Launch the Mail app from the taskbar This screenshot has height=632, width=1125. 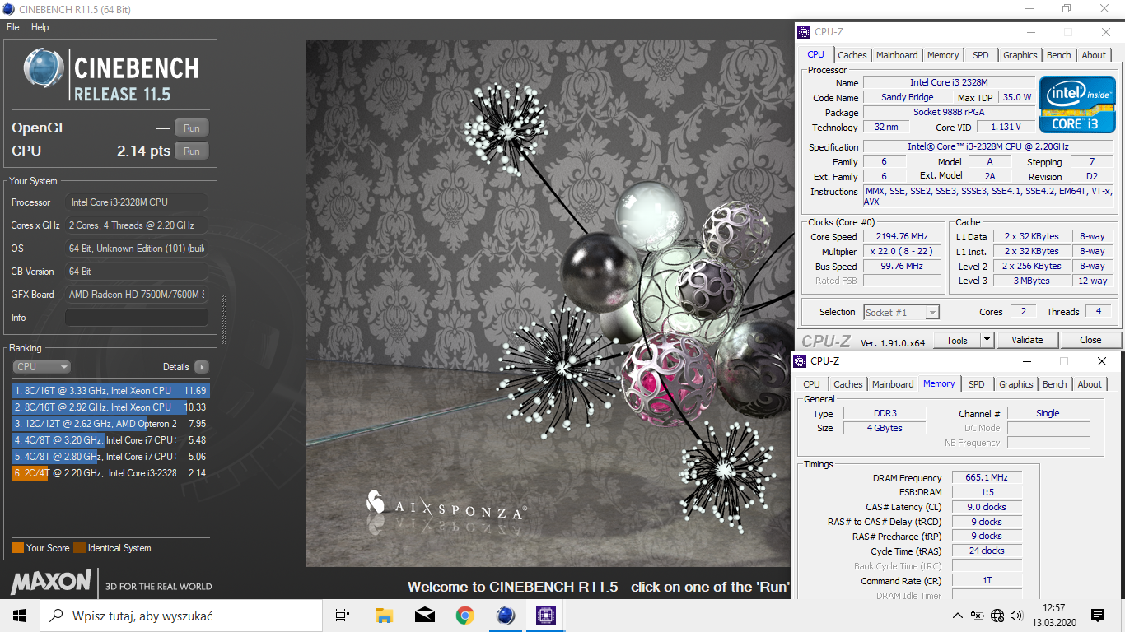click(424, 615)
